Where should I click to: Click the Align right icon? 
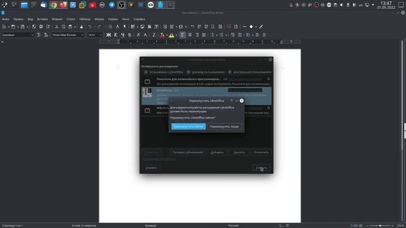(197, 35)
